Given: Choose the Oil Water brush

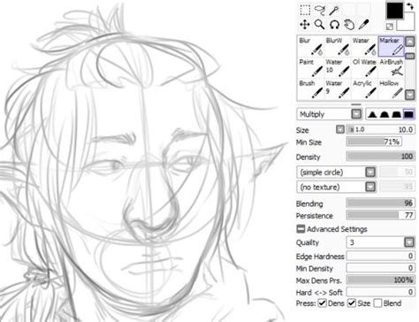Looking at the screenshot, I should coord(364,68).
